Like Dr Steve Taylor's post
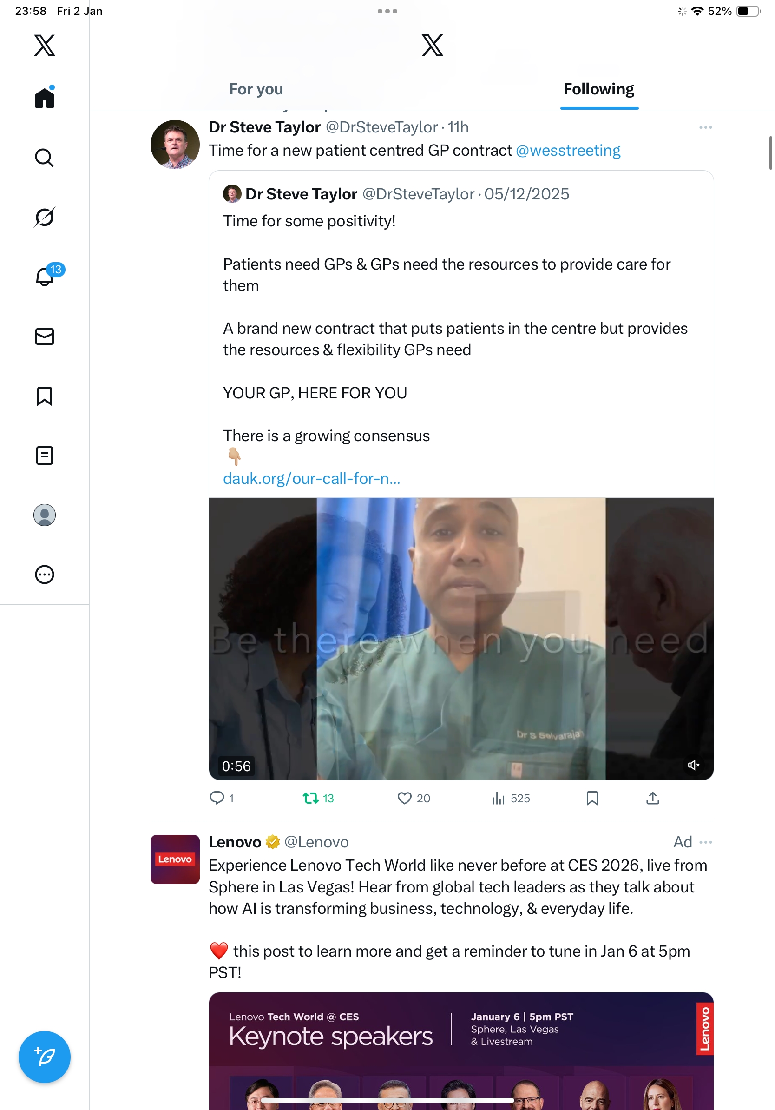775x1110 pixels. (404, 798)
